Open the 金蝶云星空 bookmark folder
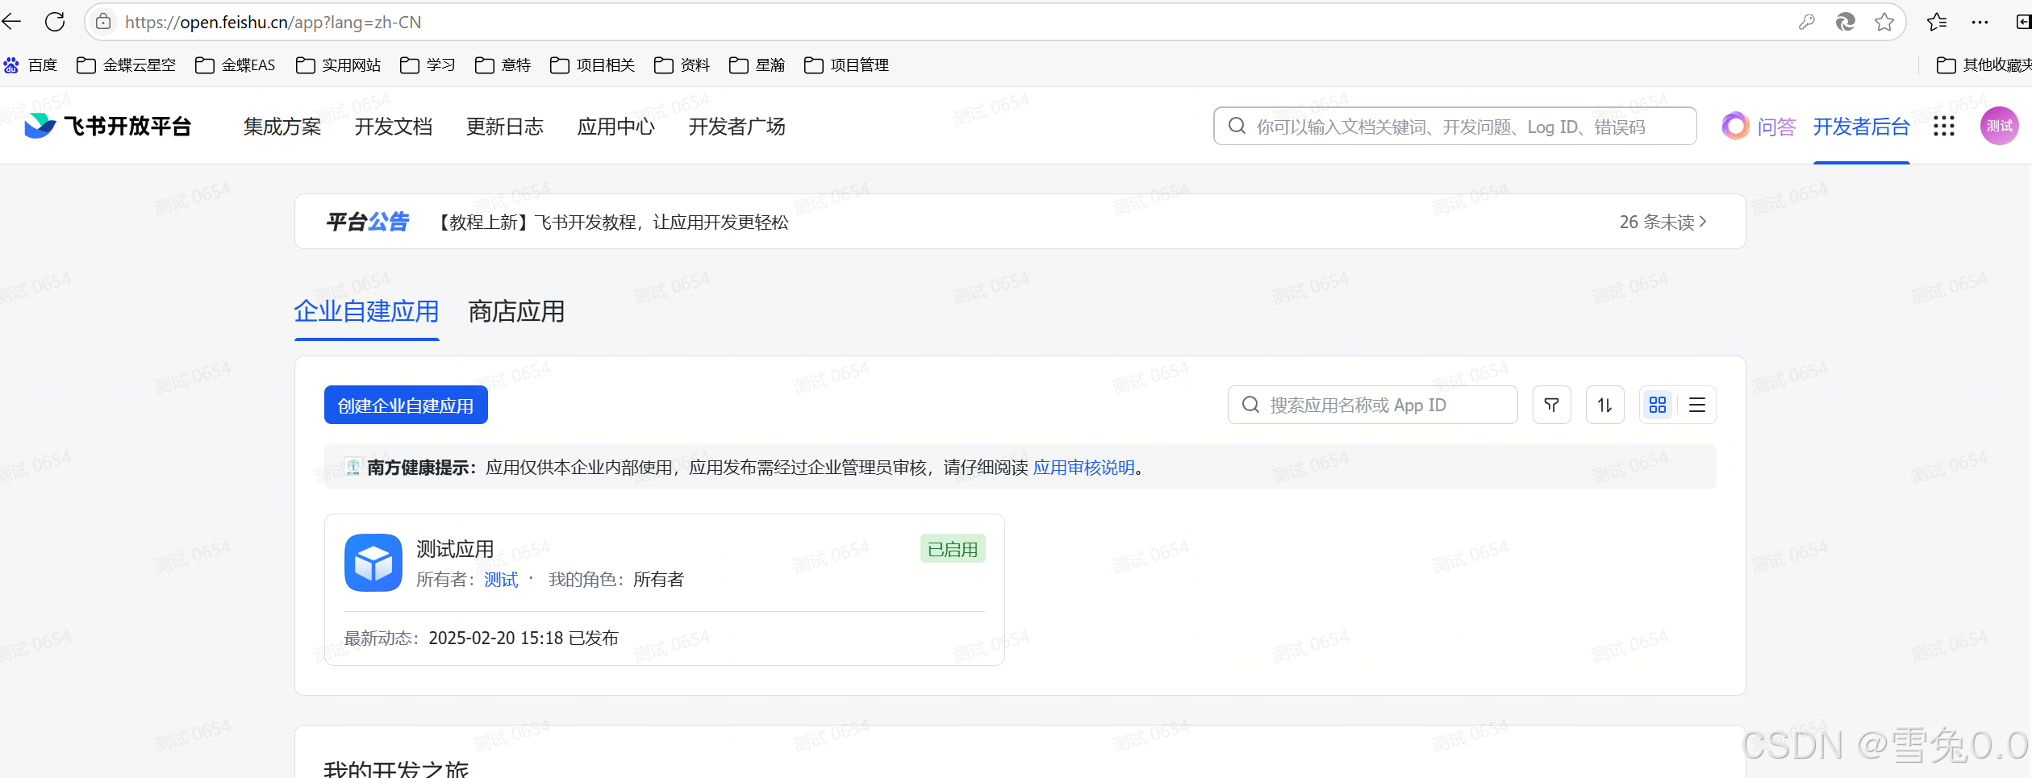 126,65
